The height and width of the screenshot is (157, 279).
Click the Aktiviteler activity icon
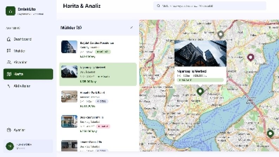[x=9, y=86]
